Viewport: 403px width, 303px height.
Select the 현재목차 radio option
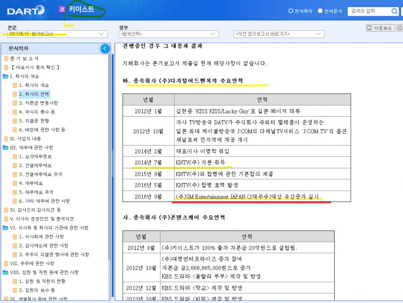291,11
